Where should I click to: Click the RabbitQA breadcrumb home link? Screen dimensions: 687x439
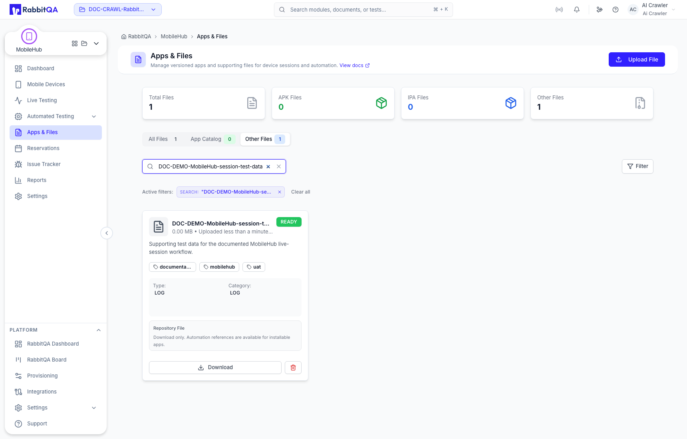coord(136,37)
